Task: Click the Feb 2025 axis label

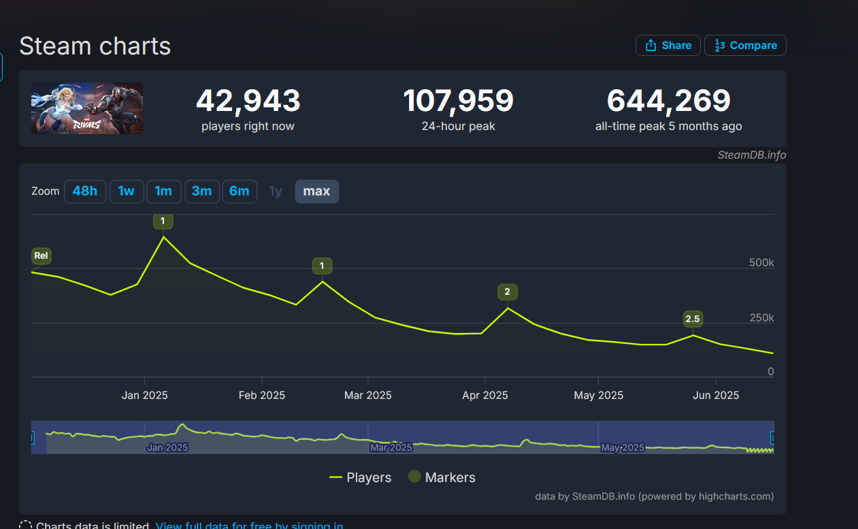Action: point(262,396)
